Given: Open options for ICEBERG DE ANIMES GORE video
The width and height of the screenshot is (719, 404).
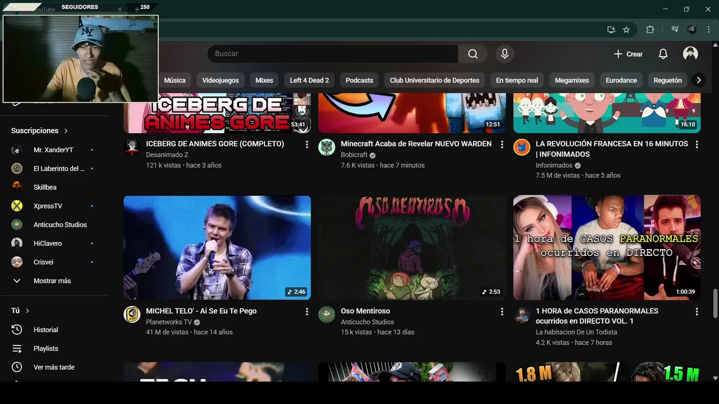Looking at the screenshot, I should click(x=307, y=144).
